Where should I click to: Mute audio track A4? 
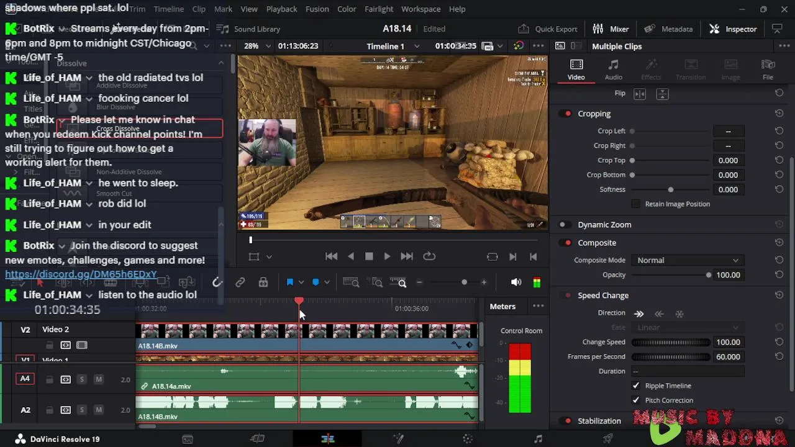(x=98, y=379)
